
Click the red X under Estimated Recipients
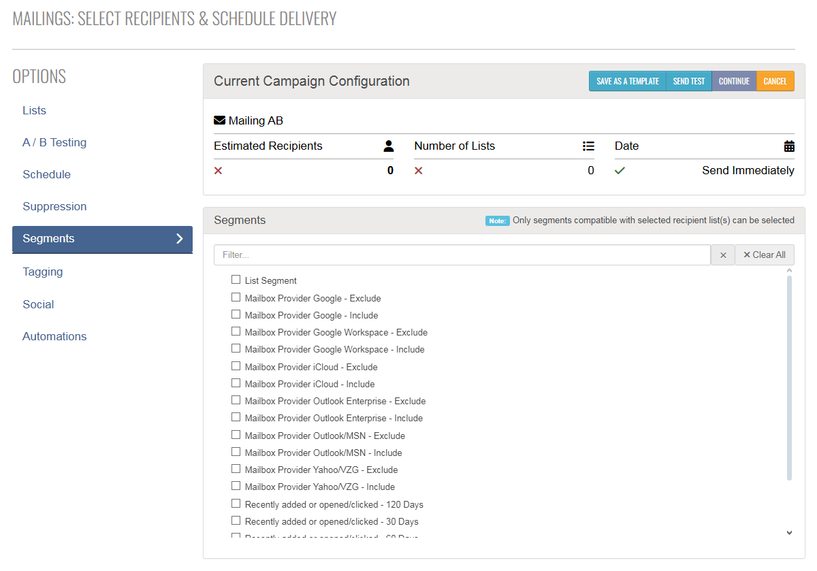[218, 171]
